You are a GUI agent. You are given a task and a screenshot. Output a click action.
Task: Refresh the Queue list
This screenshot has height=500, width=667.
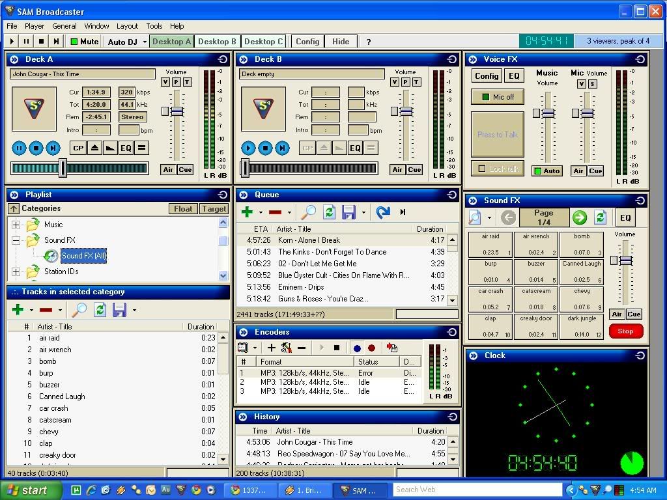[x=329, y=212]
